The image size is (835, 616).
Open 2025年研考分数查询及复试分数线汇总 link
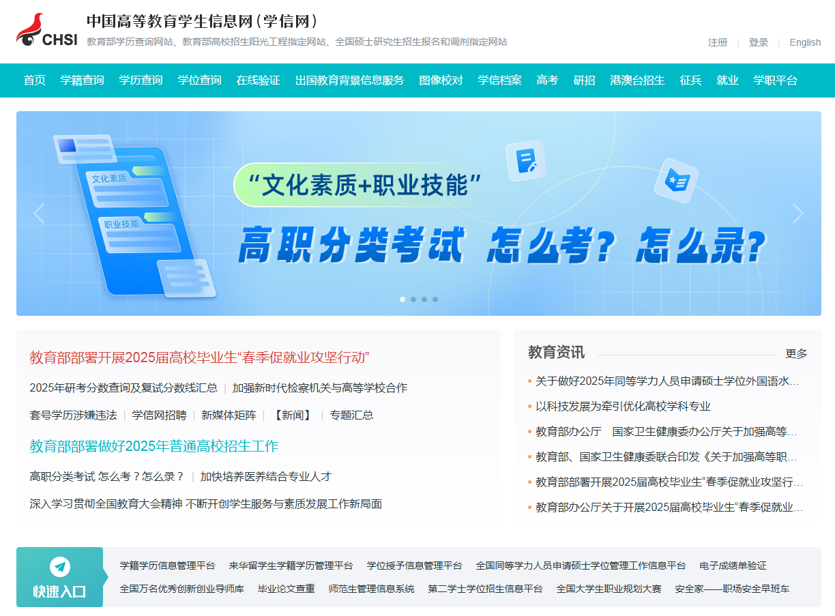(123, 387)
